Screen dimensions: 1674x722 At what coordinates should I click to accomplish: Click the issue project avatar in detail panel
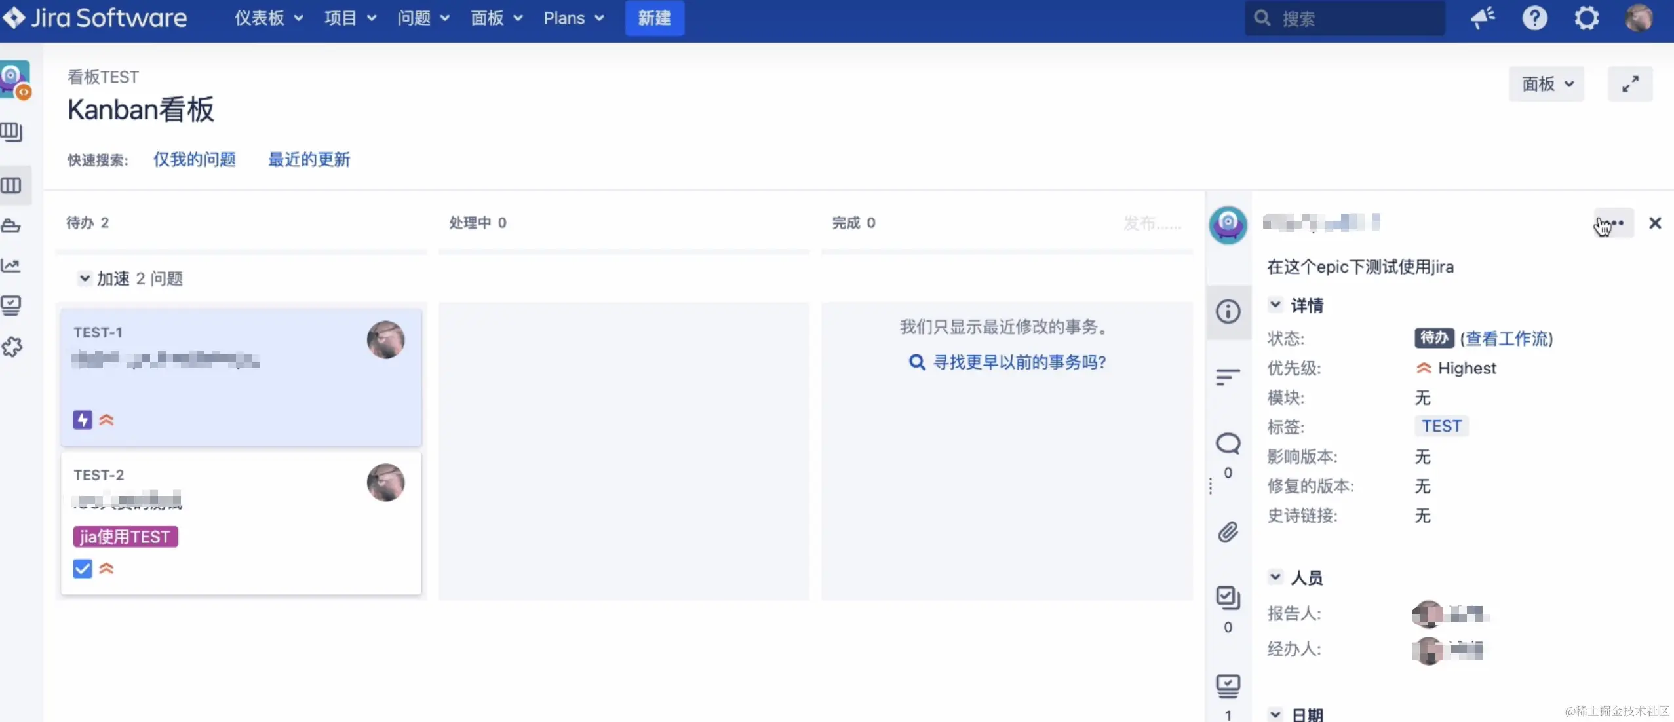(1228, 225)
